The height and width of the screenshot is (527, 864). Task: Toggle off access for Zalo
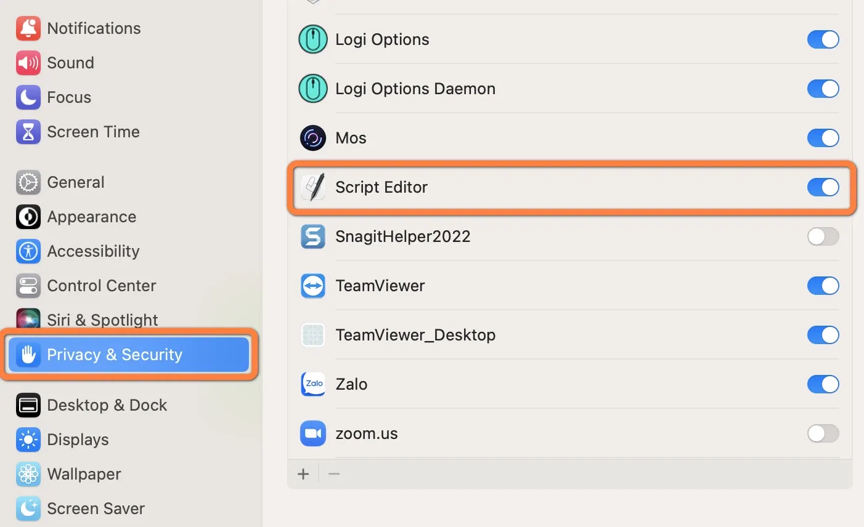(823, 384)
